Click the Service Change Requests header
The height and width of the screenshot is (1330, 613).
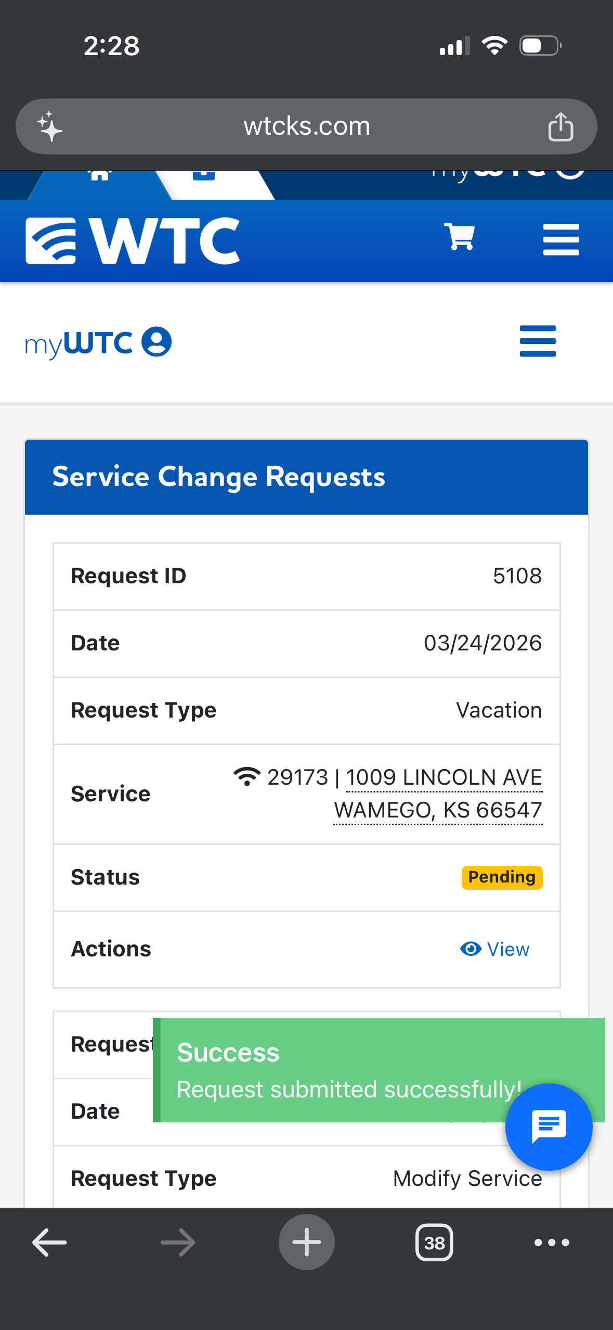(218, 477)
